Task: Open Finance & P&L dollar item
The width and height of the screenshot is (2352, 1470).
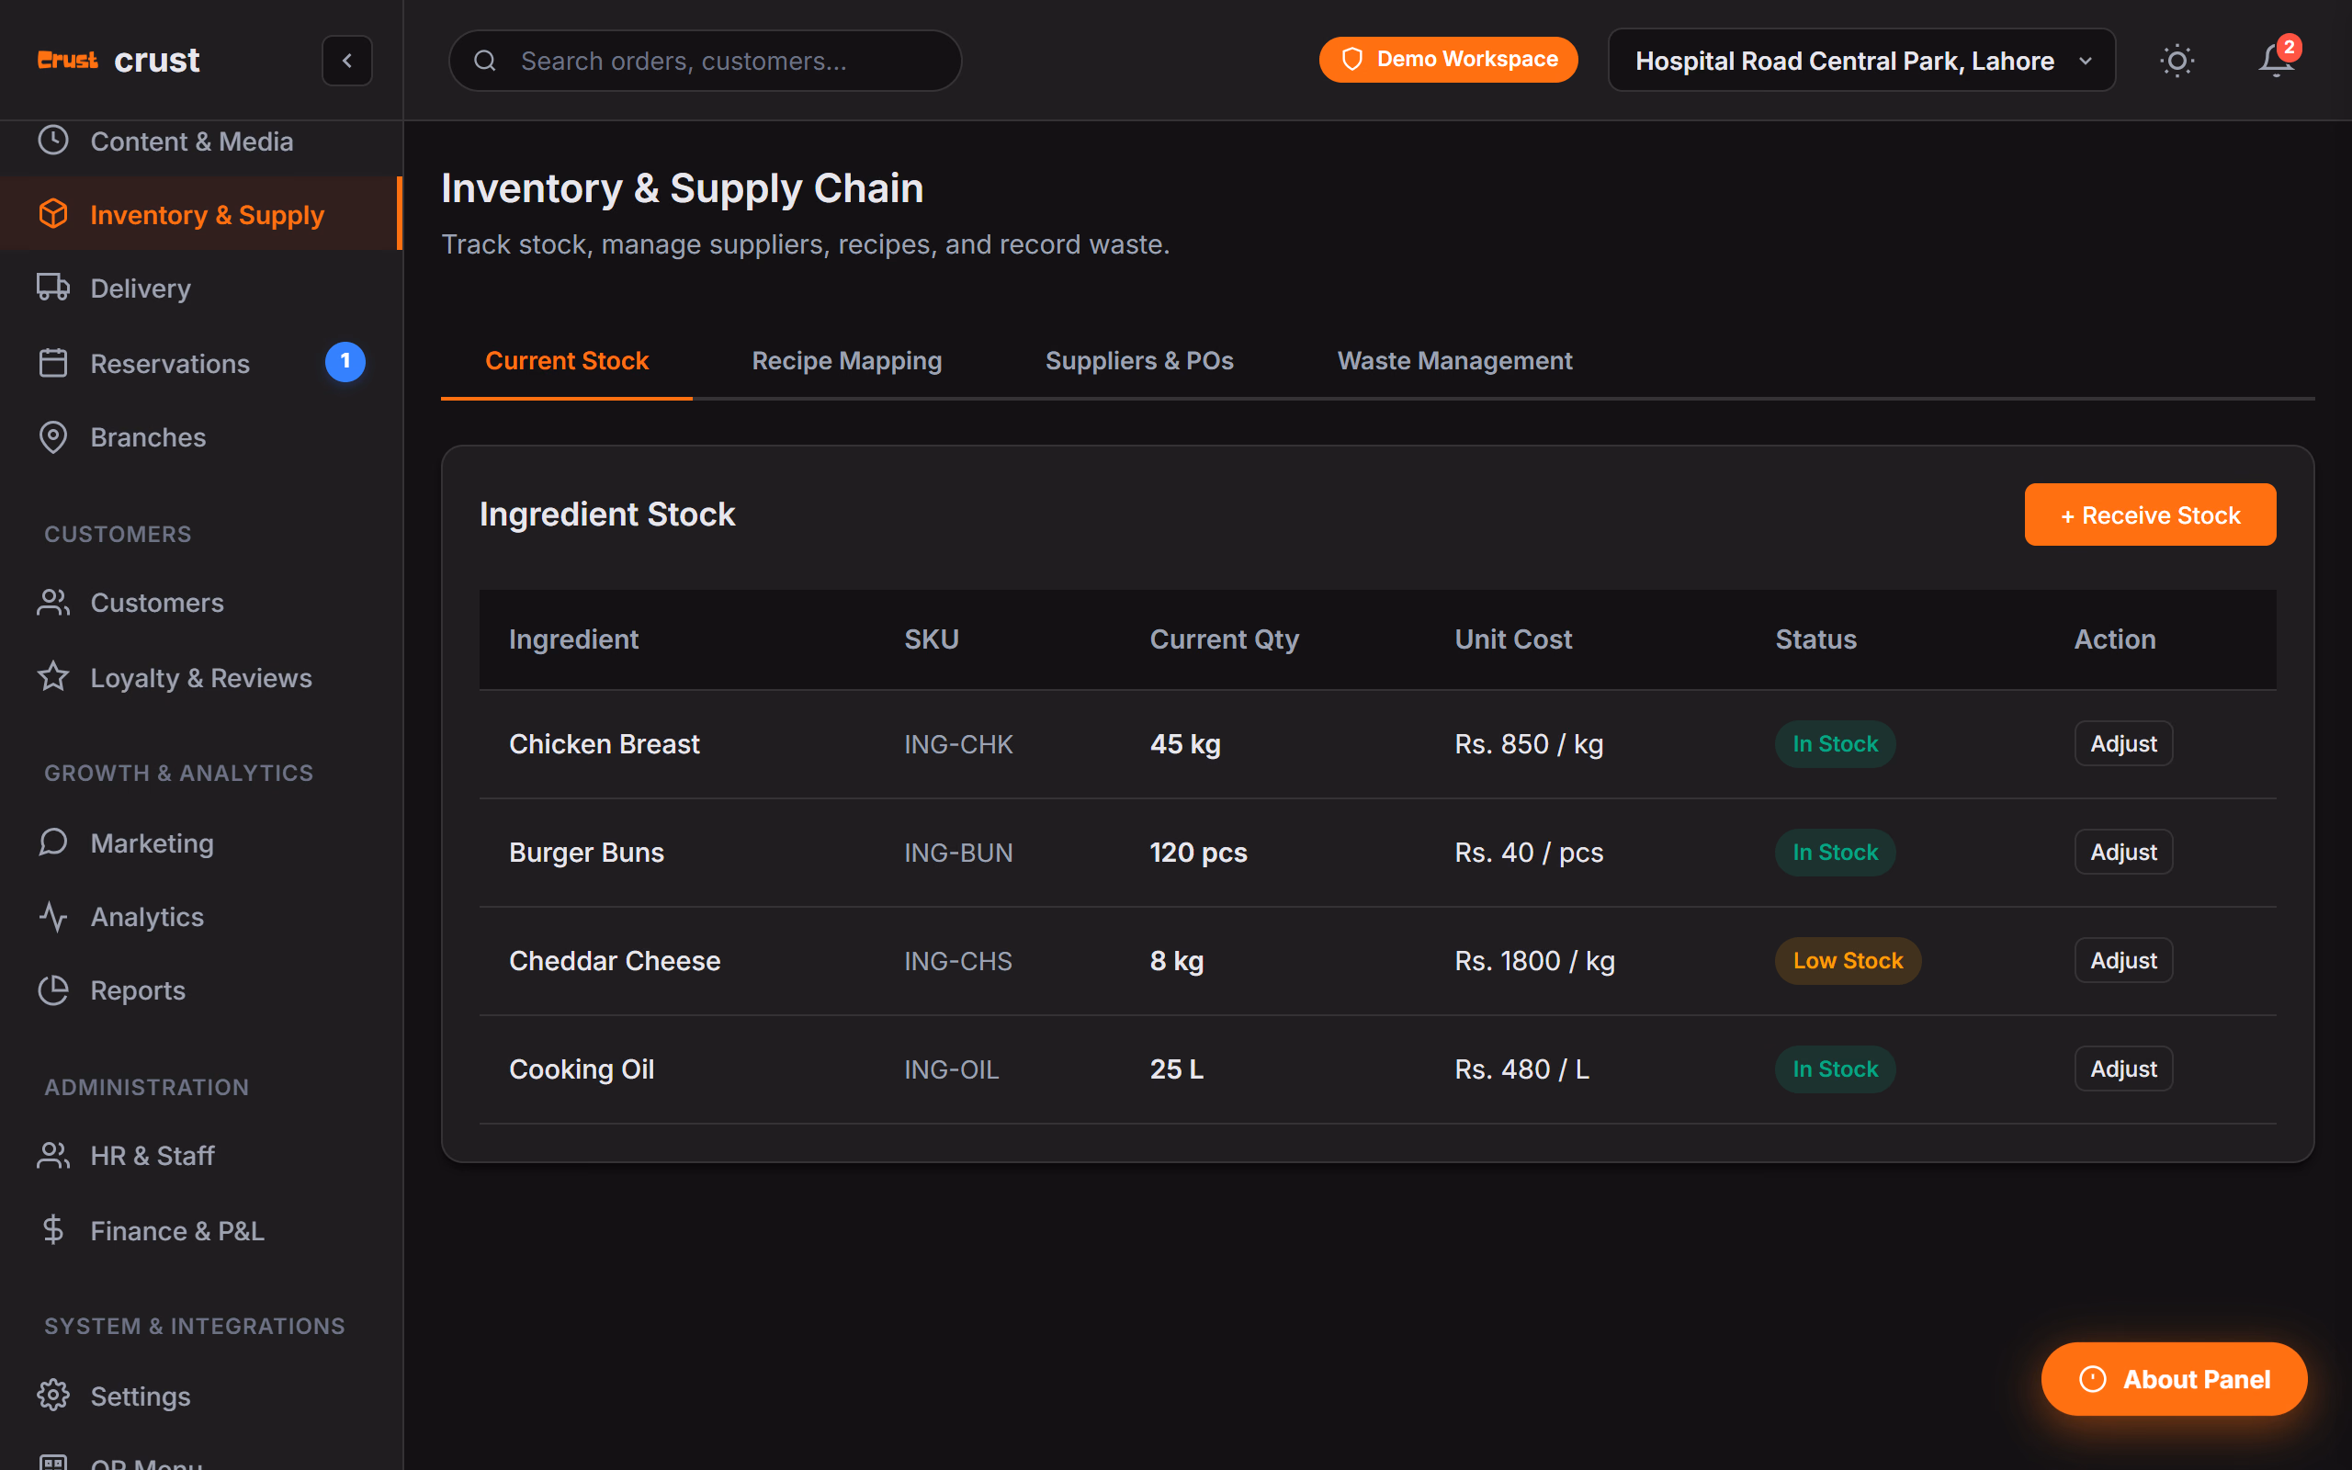Action: click(201, 1231)
